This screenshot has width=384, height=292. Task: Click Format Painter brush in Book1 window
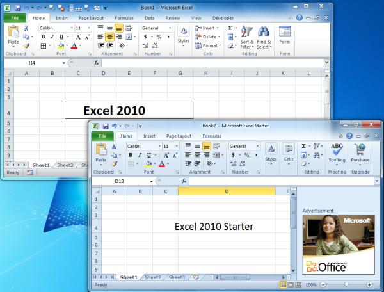coord(26,46)
